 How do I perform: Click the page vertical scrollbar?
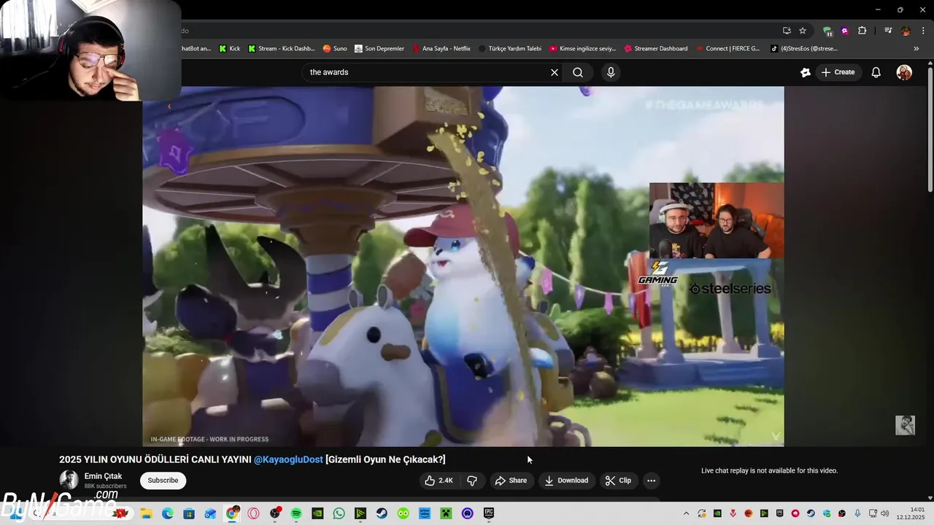[x=930, y=130]
